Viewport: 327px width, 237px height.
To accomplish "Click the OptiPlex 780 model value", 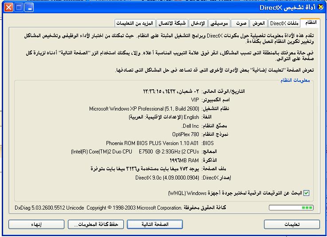I will 185,134.
